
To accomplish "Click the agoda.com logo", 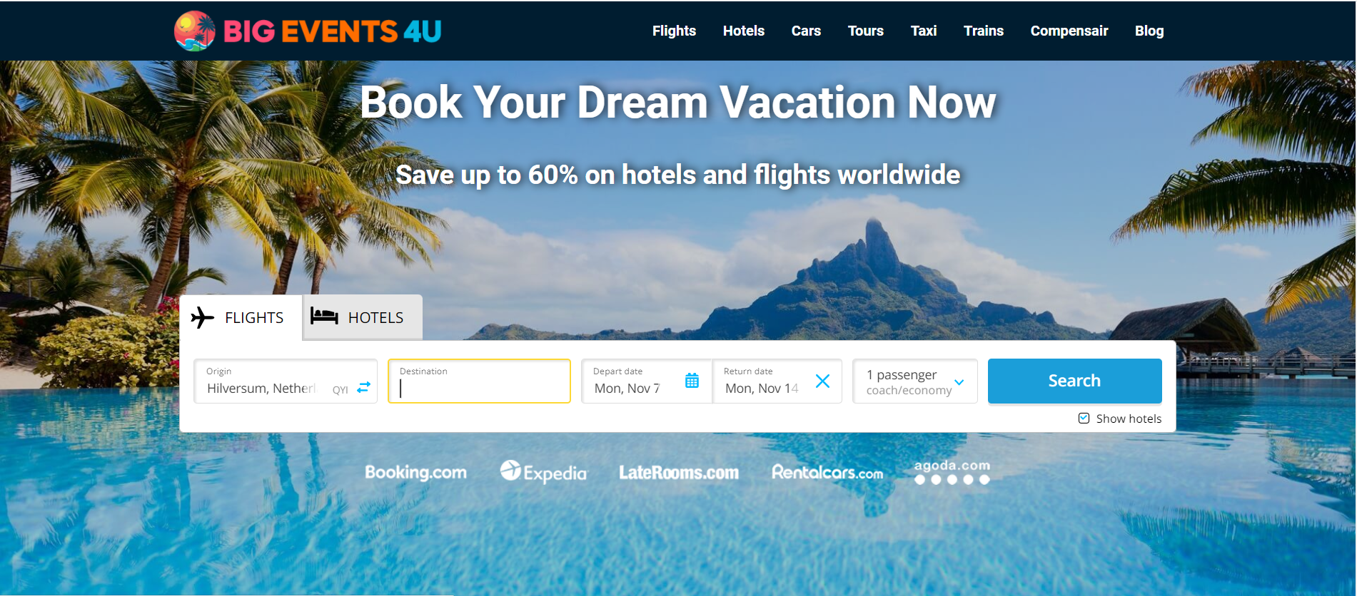I will click(x=952, y=472).
